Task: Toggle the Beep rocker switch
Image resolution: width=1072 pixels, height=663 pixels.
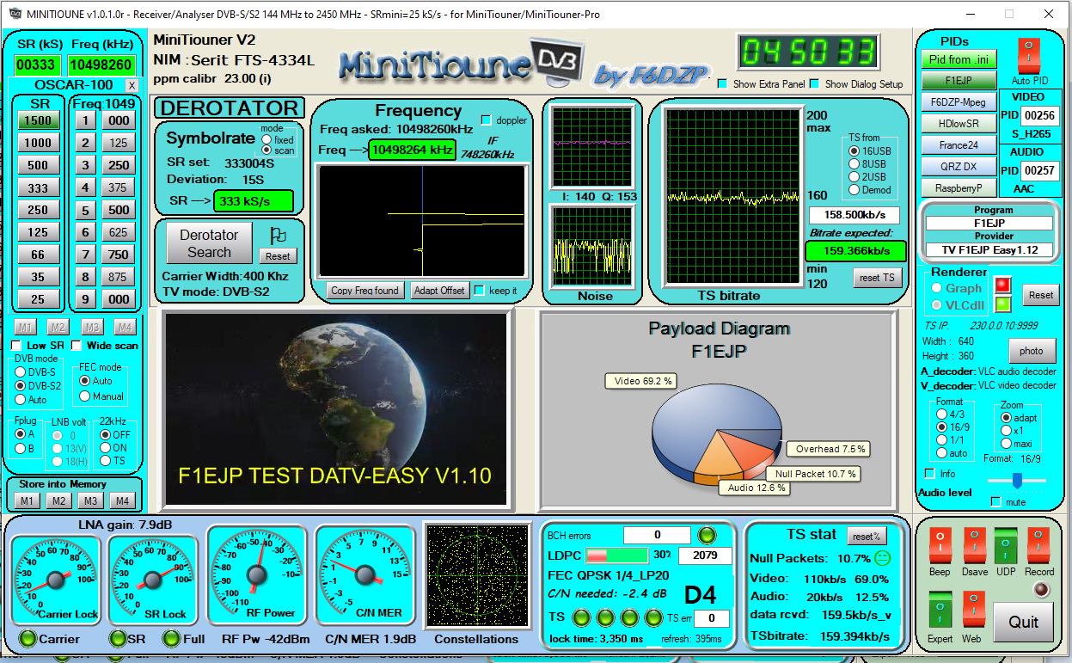Action: pyautogui.click(x=939, y=547)
